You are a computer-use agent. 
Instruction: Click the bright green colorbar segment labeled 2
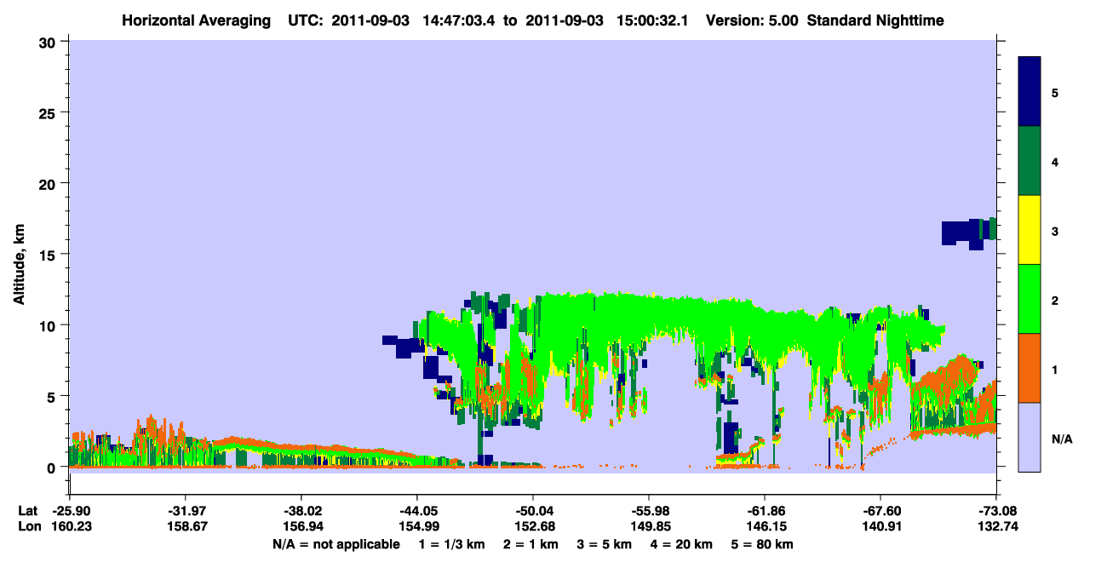pyautogui.click(x=1030, y=299)
